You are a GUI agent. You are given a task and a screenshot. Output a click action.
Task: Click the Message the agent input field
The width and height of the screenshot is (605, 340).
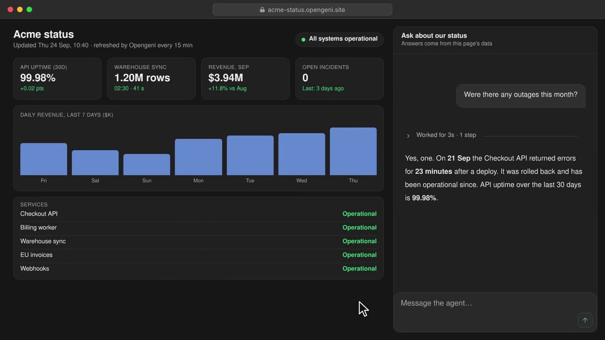pos(495,312)
